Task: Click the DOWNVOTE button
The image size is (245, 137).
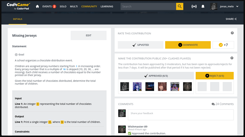Action: pyautogui.click(x=188, y=45)
